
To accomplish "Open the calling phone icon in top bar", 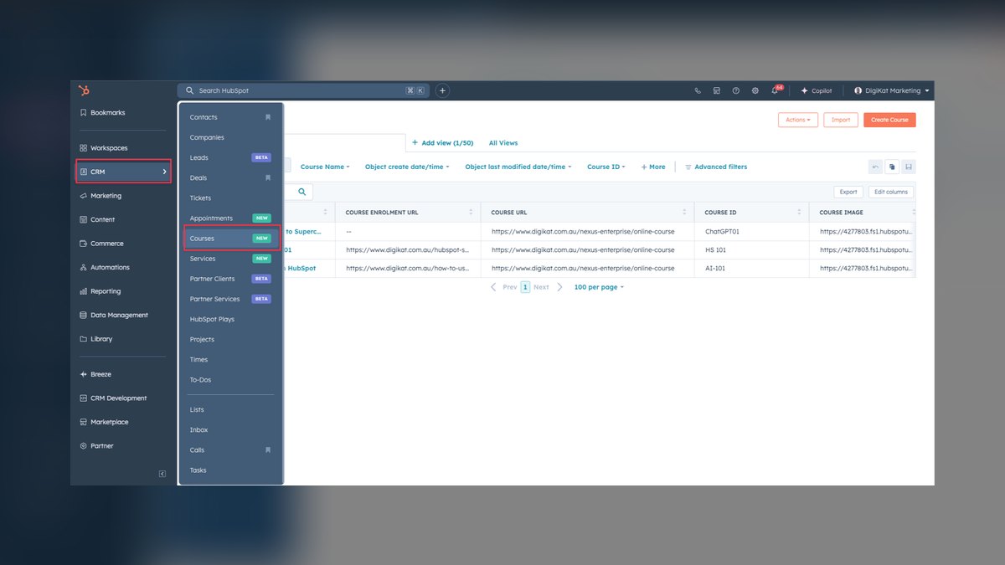I will click(698, 90).
